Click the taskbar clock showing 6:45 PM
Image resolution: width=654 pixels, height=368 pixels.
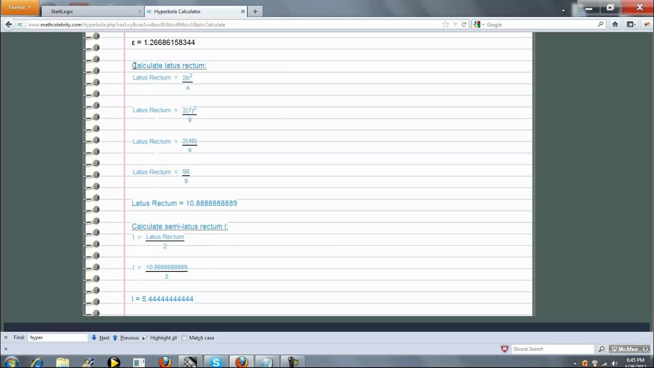[x=635, y=362]
